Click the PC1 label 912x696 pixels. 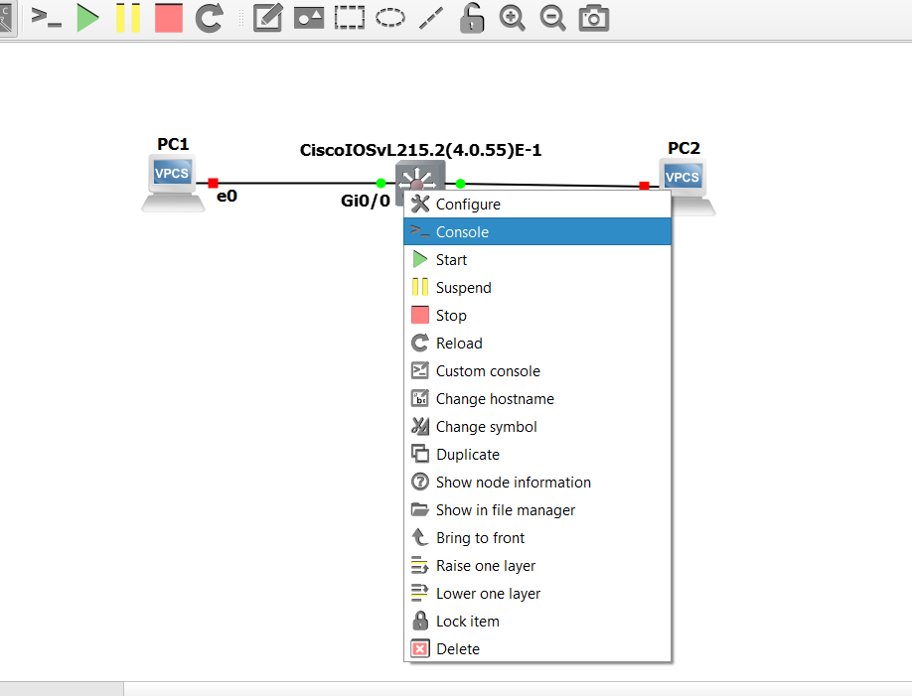coord(173,144)
